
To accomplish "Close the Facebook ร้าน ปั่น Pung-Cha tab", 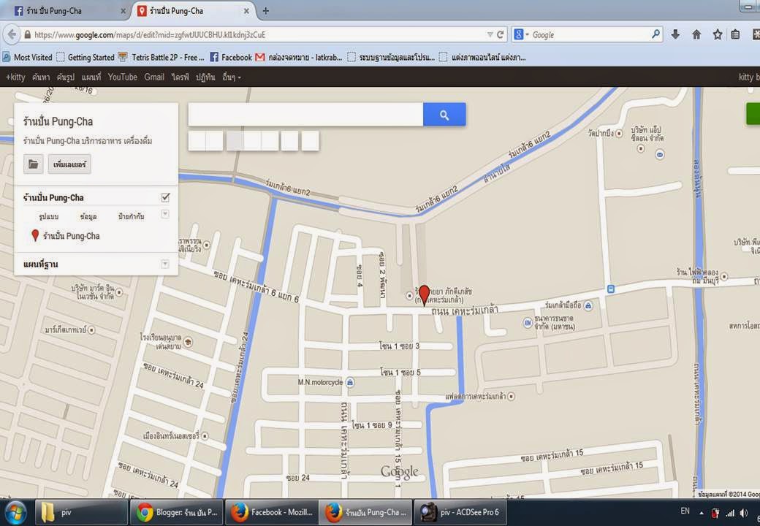I will 123,11.
